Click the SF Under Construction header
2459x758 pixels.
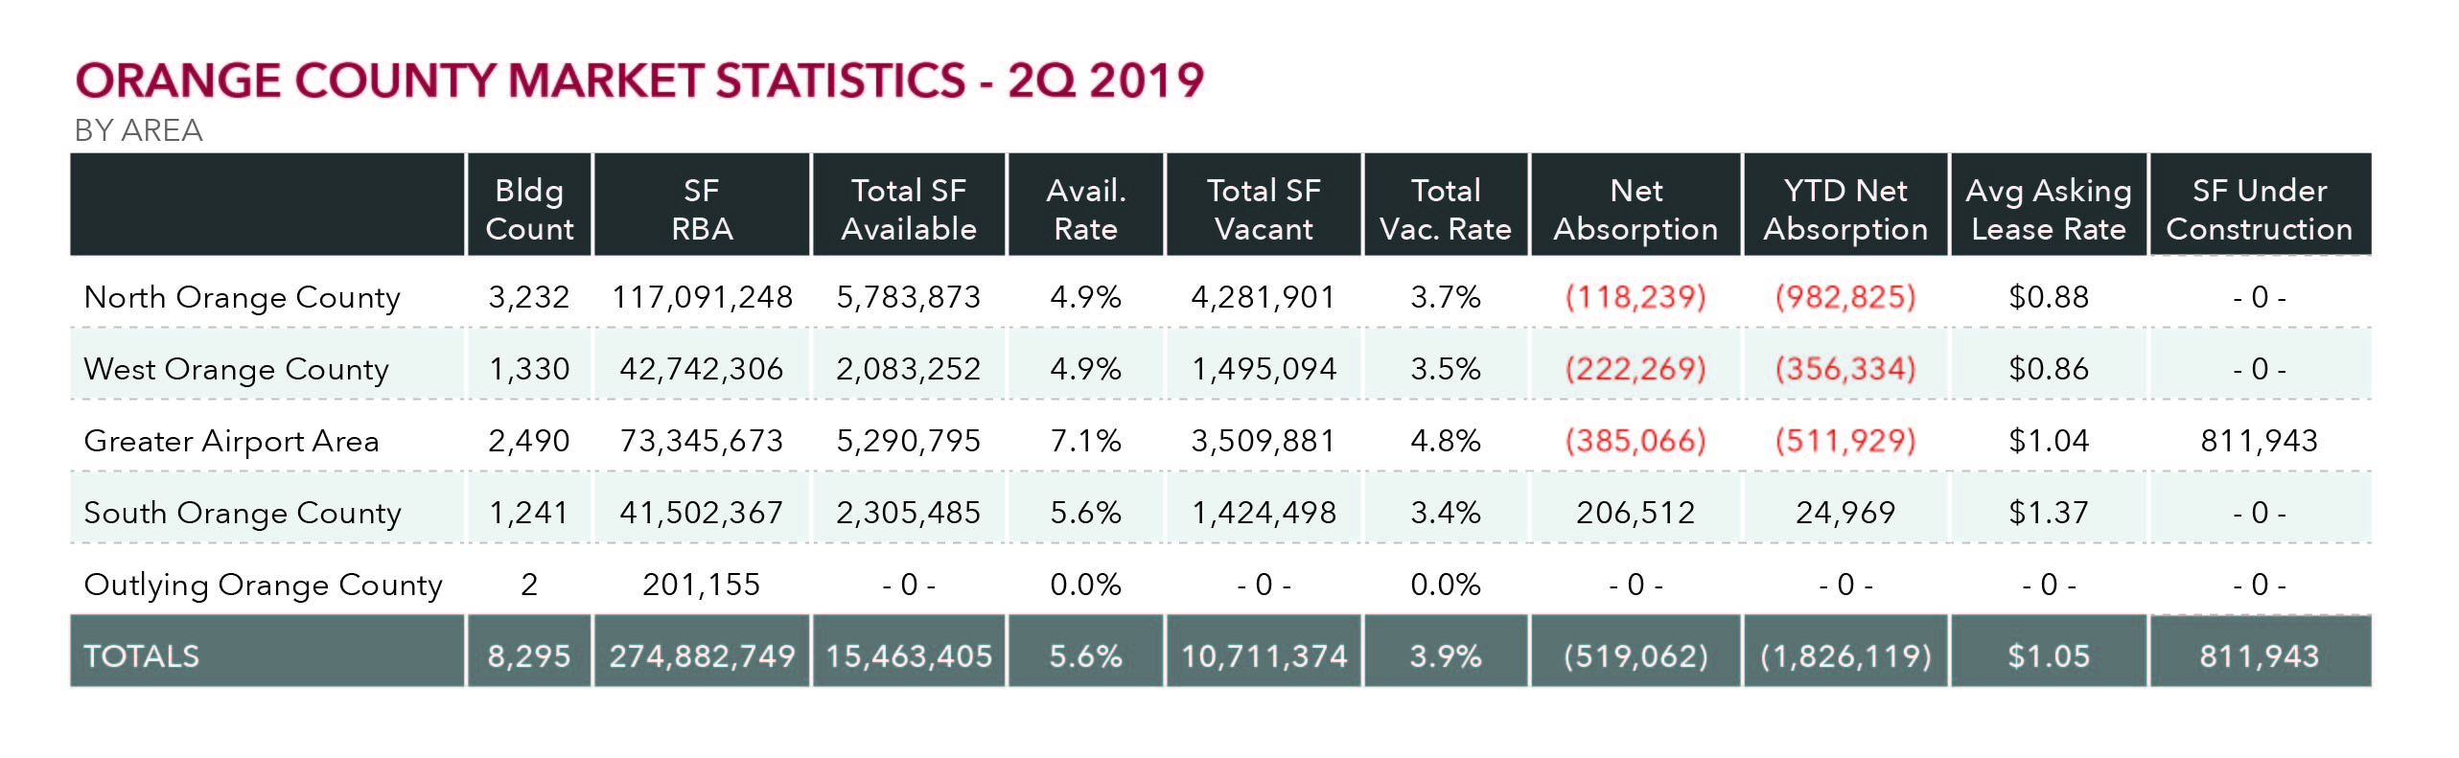click(2260, 209)
